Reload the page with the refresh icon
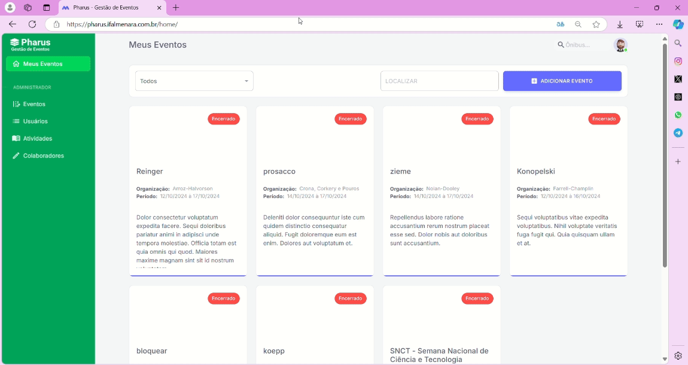This screenshot has height=365, width=688. click(32, 24)
